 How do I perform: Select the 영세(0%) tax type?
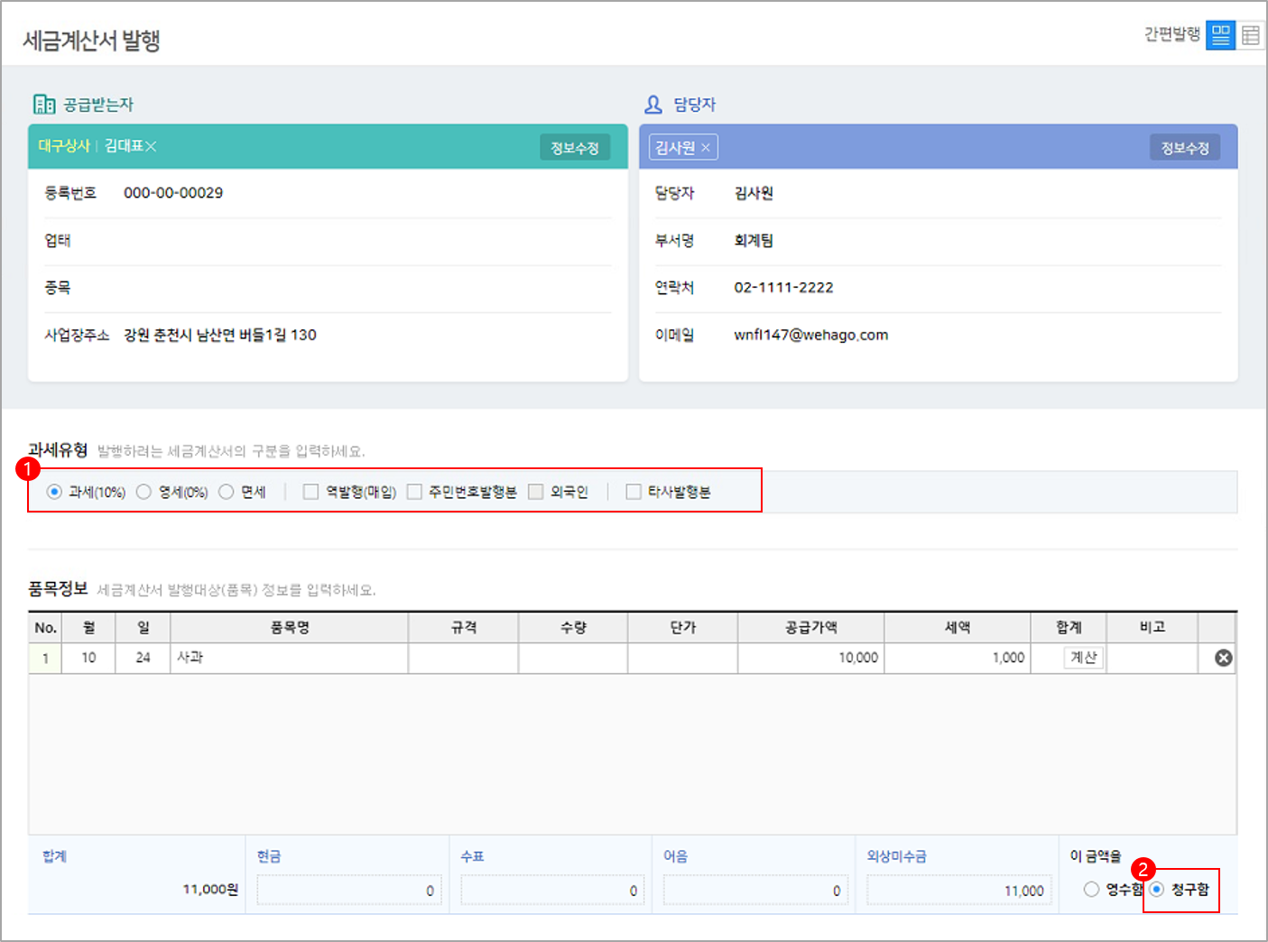143,491
